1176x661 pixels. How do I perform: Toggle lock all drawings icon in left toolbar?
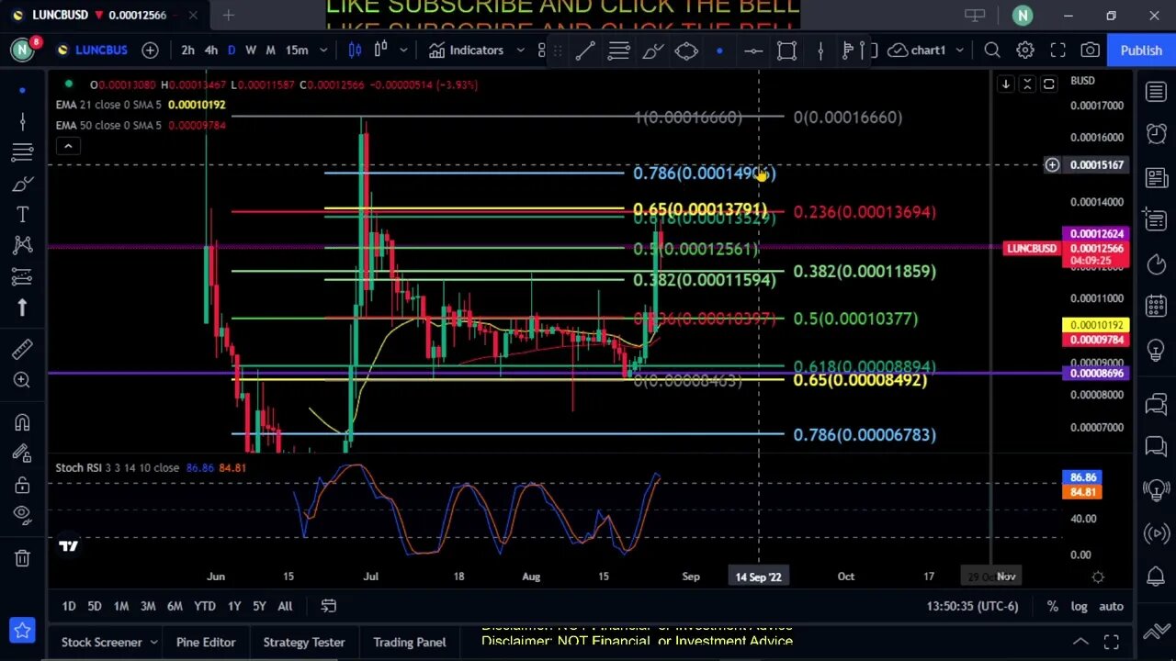click(23, 485)
